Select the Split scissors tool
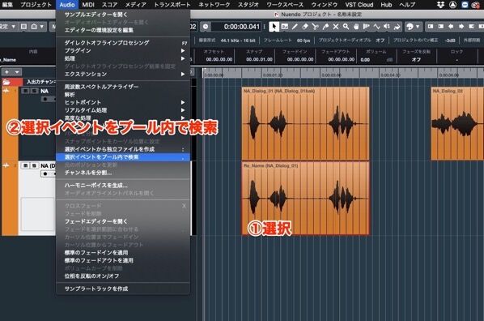This screenshot has height=321, width=484. 315,27
